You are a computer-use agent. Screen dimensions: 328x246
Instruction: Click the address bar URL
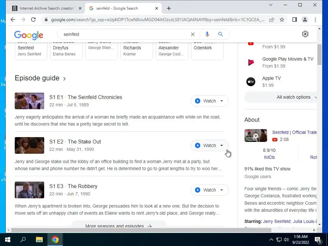[158, 20]
